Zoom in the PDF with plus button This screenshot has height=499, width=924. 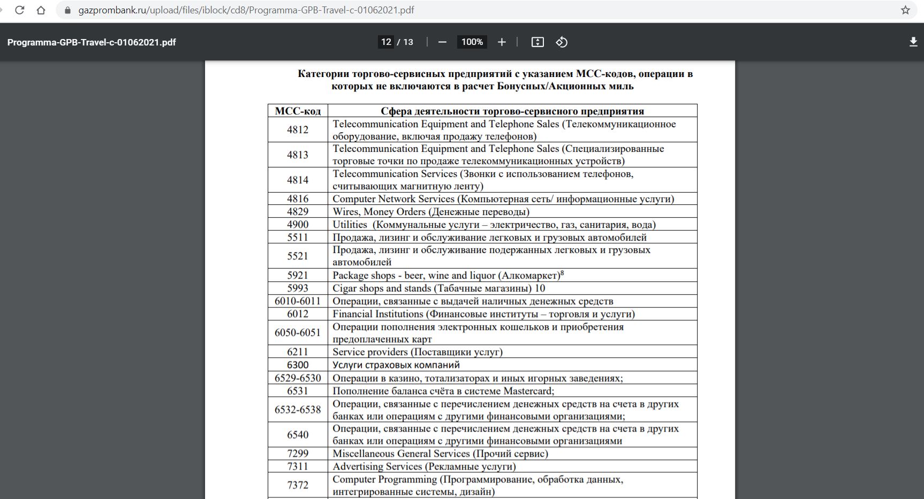tap(502, 42)
